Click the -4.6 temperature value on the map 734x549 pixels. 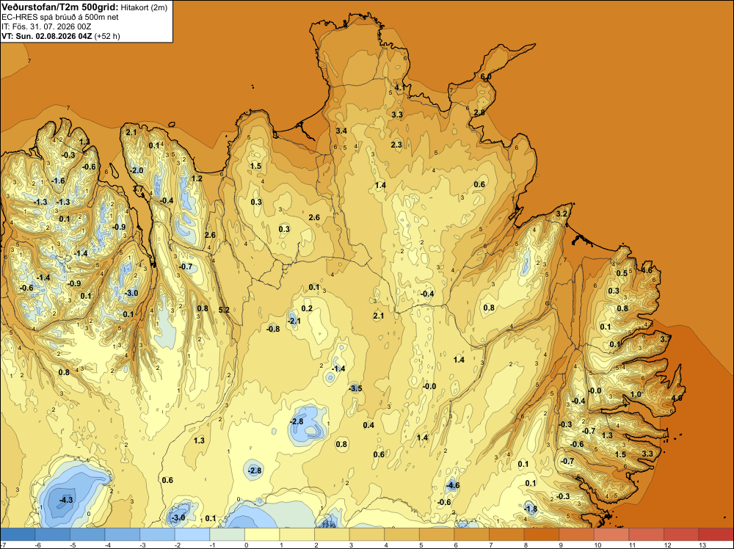tap(452, 485)
